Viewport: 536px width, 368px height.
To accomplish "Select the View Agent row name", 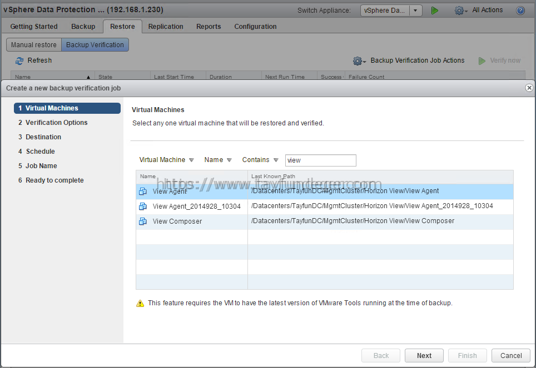I will 170,191.
